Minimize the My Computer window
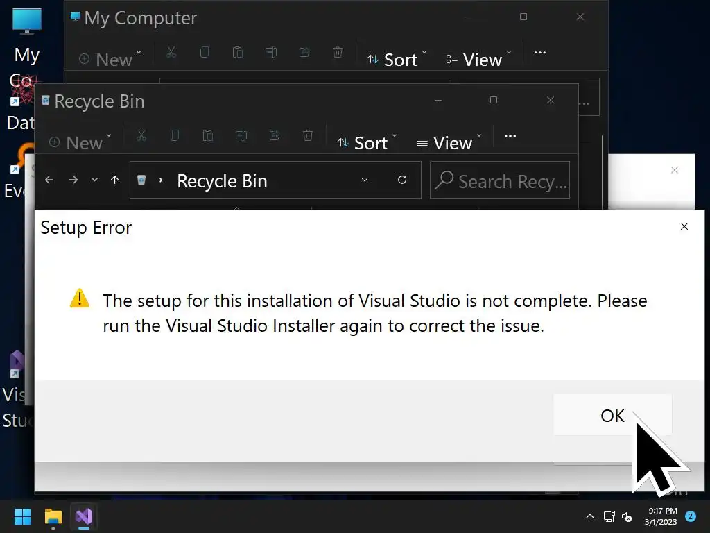 (x=468, y=17)
